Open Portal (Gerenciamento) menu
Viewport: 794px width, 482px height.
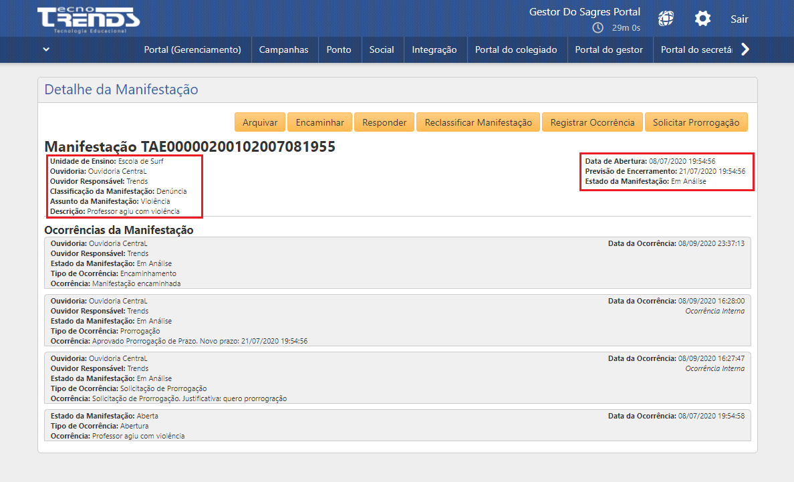click(x=192, y=49)
